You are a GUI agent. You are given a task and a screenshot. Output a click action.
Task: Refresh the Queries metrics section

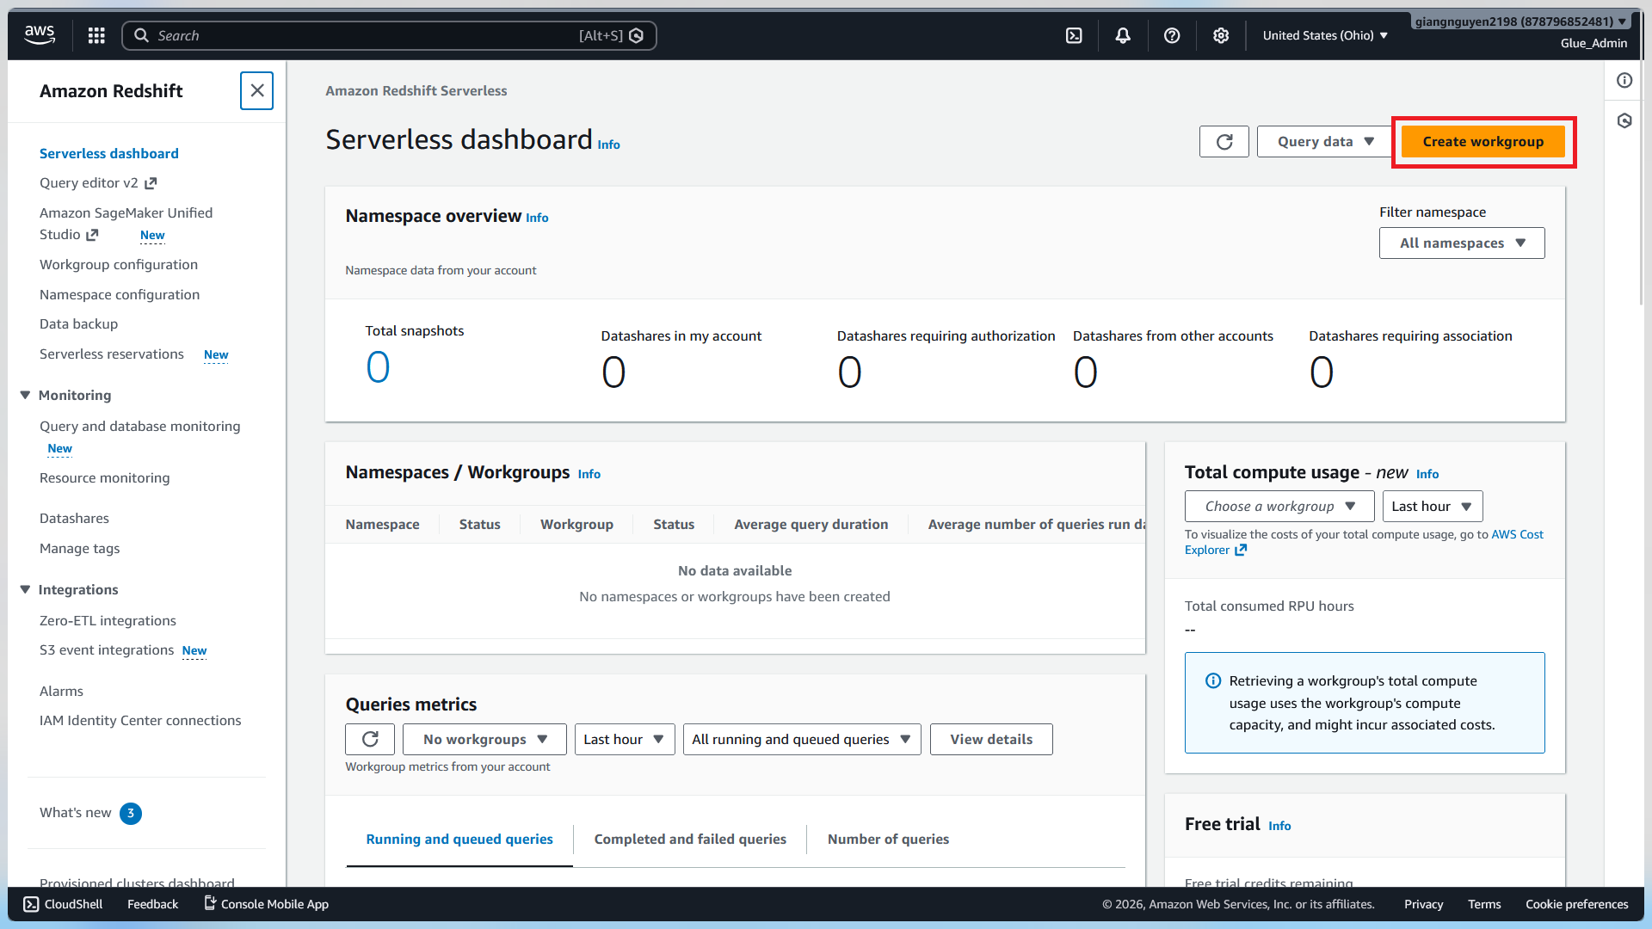point(370,739)
